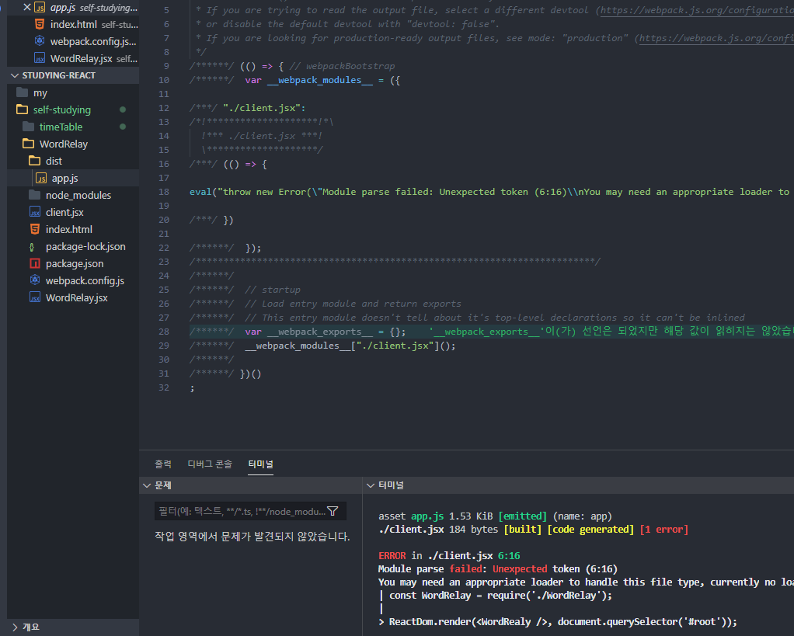
Task: Click the problems filter input field
Action: tap(250, 511)
